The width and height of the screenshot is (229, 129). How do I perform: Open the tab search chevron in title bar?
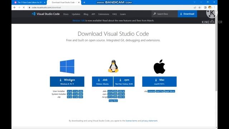(x=194, y=2)
